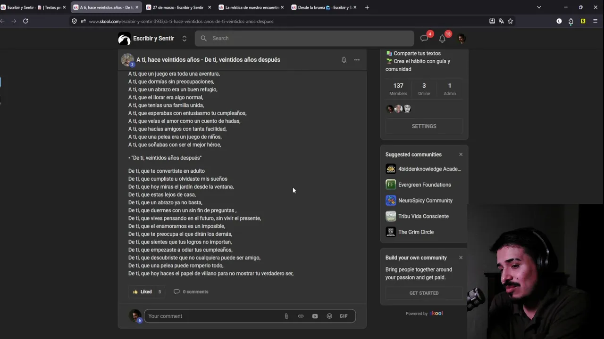Close the 27 de marzo tab
The height and width of the screenshot is (339, 604).
(210, 7)
